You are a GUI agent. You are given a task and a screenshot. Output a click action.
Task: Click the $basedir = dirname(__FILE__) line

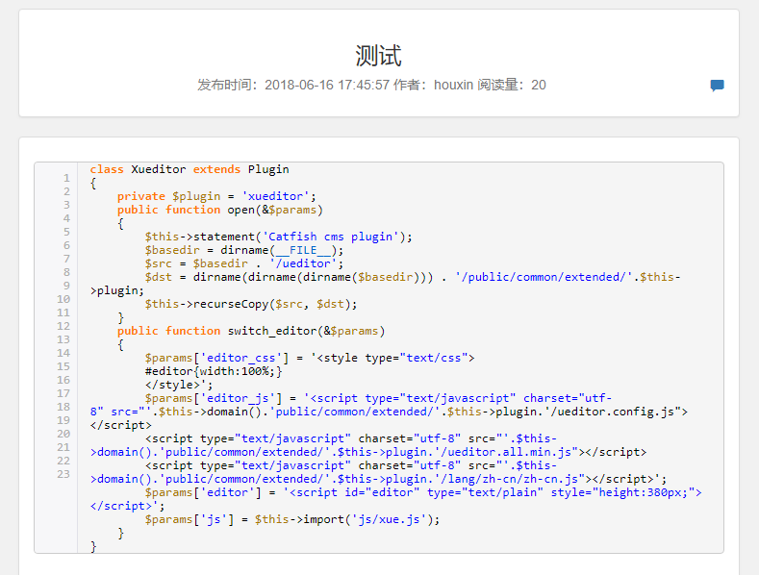tap(244, 250)
